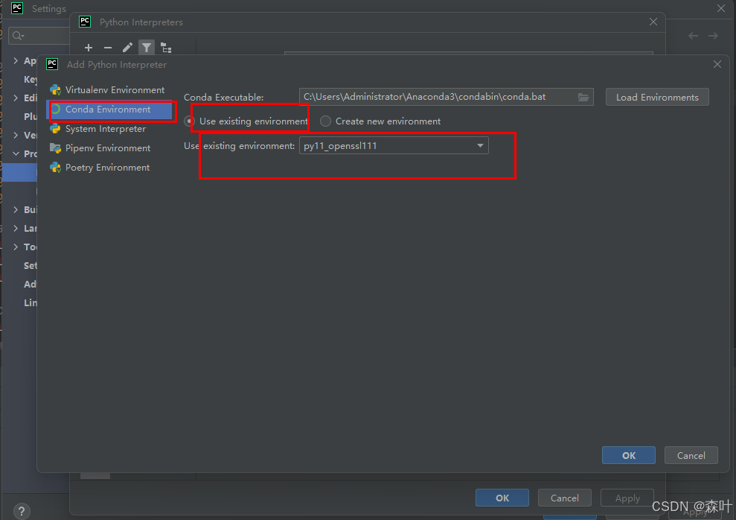Click the Plu item in Settings tree
This screenshot has height=520, width=736.
point(31,116)
